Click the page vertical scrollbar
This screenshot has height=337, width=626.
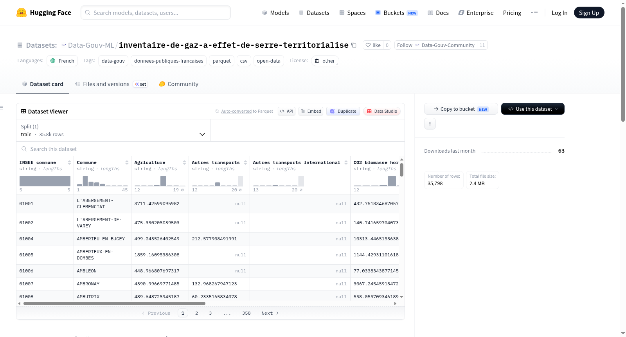coord(623,64)
